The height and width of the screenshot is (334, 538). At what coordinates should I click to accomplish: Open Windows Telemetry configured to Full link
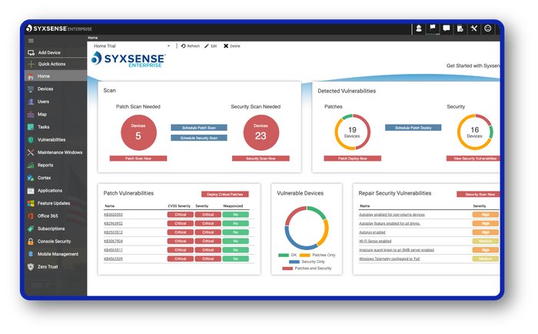click(390, 259)
